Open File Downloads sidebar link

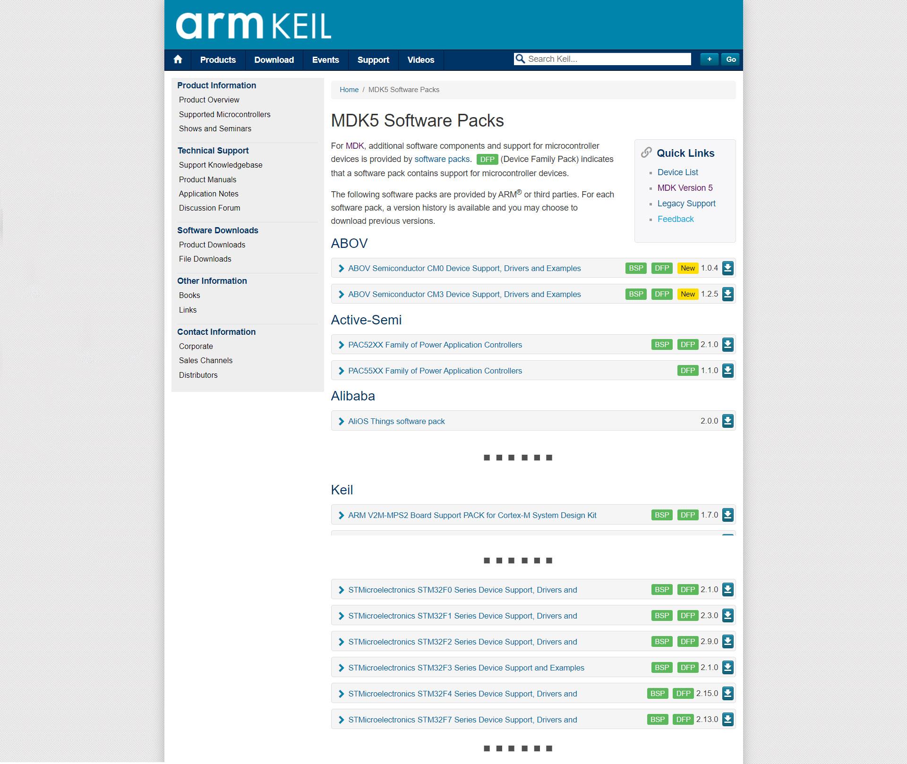point(205,259)
